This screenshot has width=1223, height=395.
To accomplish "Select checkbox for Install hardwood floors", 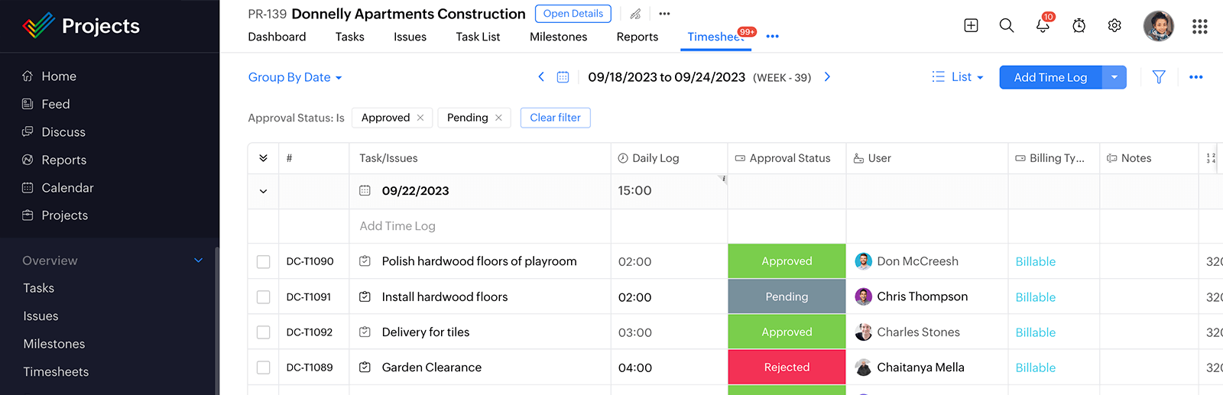I will click(264, 297).
